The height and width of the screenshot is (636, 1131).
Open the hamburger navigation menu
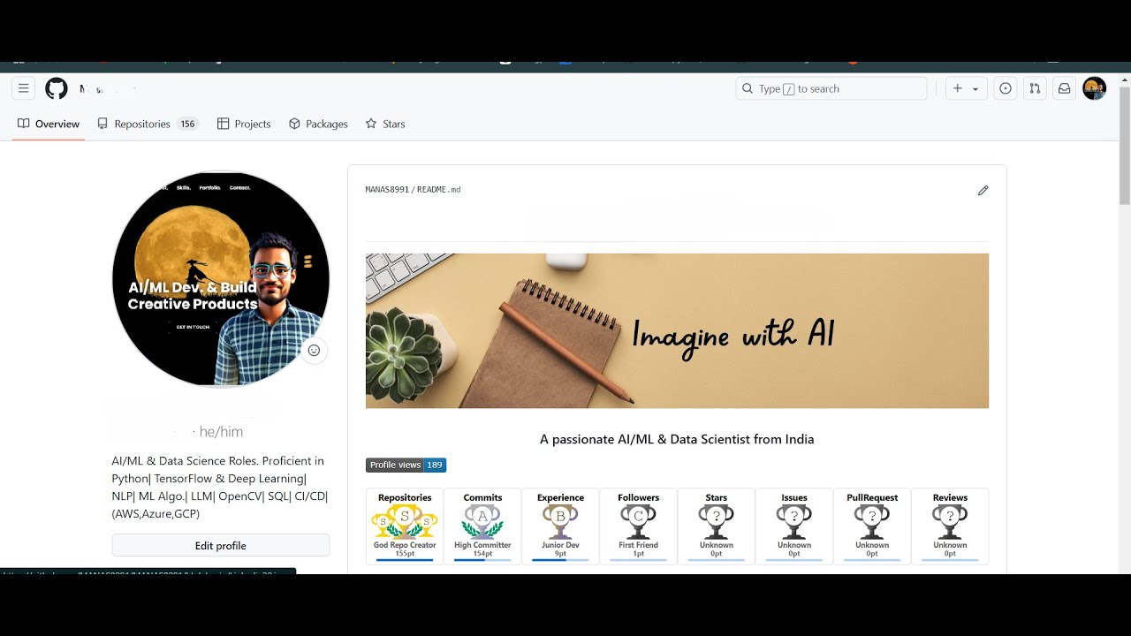point(24,88)
